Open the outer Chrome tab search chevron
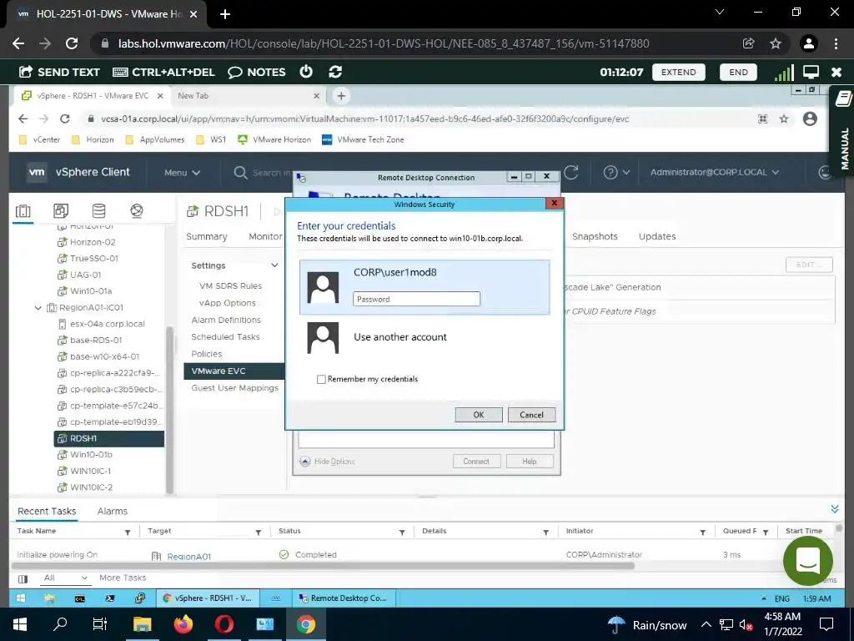The height and width of the screenshot is (641, 854). point(720,13)
